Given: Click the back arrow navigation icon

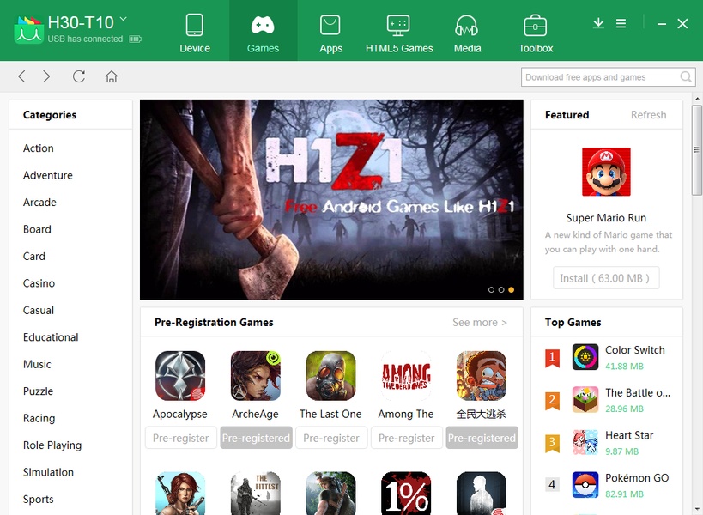Looking at the screenshot, I should 22,76.
